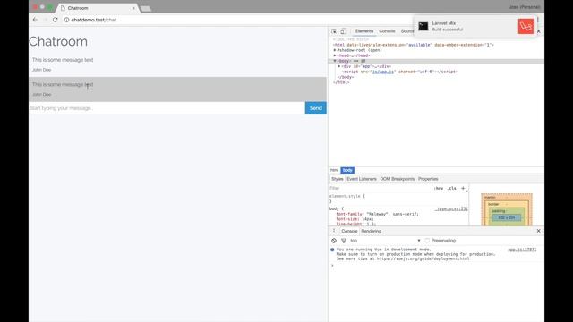Click the padding region of box model

coord(498,211)
